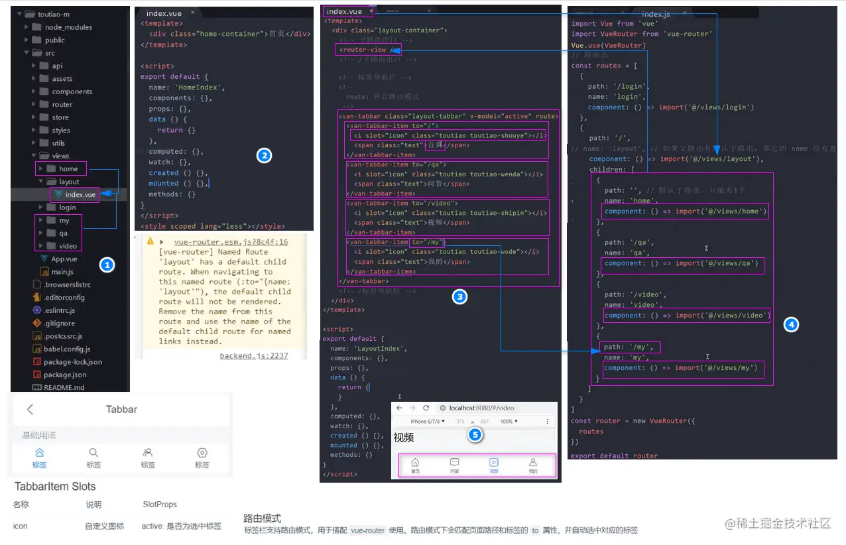This screenshot has height=545, width=846.
Task: Click name: 'HomeIndex' code line
Action: click(187, 87)
